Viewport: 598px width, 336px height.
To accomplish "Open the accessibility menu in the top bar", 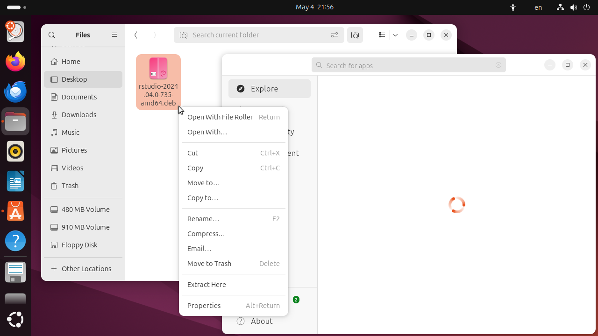I will pos(513,7).
